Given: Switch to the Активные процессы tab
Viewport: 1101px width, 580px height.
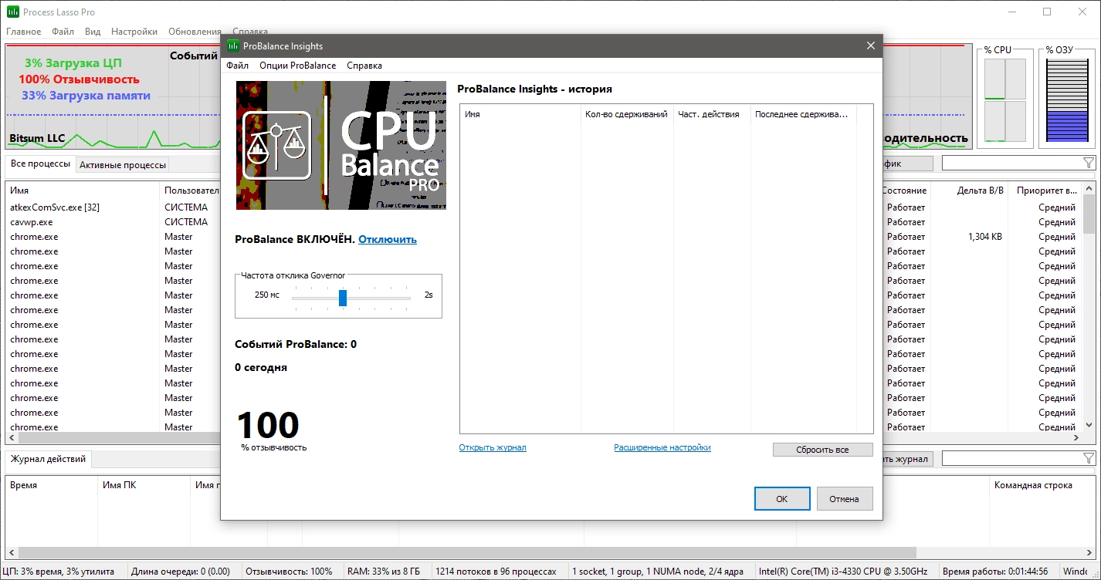Looking at the screenshot, I should [x=123, y=165].
